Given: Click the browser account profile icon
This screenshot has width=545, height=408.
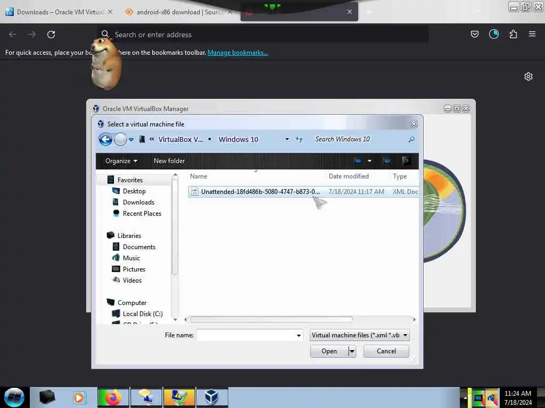Looking at the screenshot, I should click(494, 34).
